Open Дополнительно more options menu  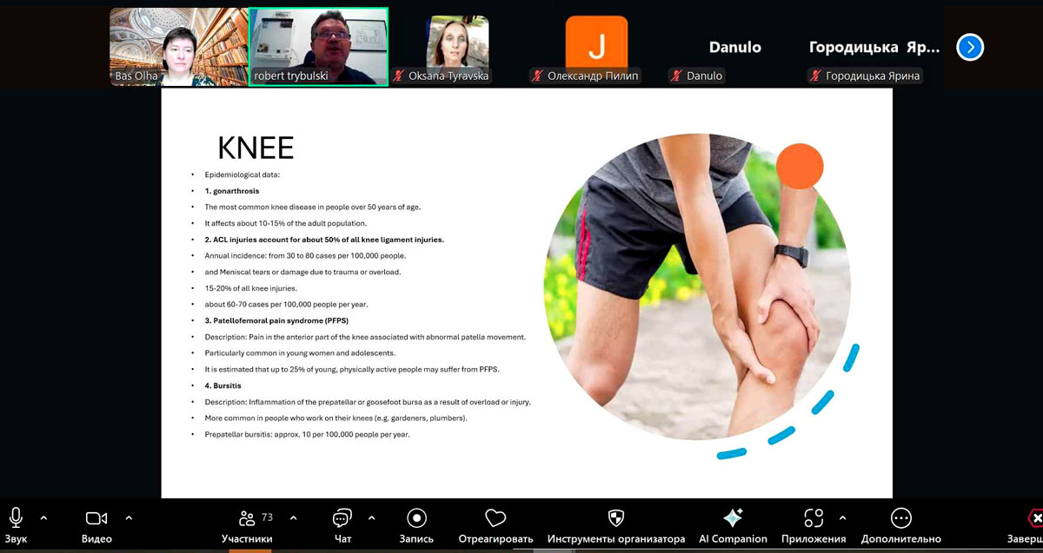point(900,518)
